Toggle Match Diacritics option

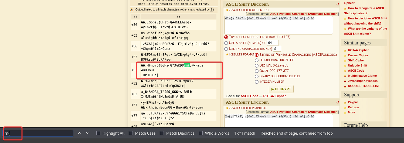click(162, 133)
